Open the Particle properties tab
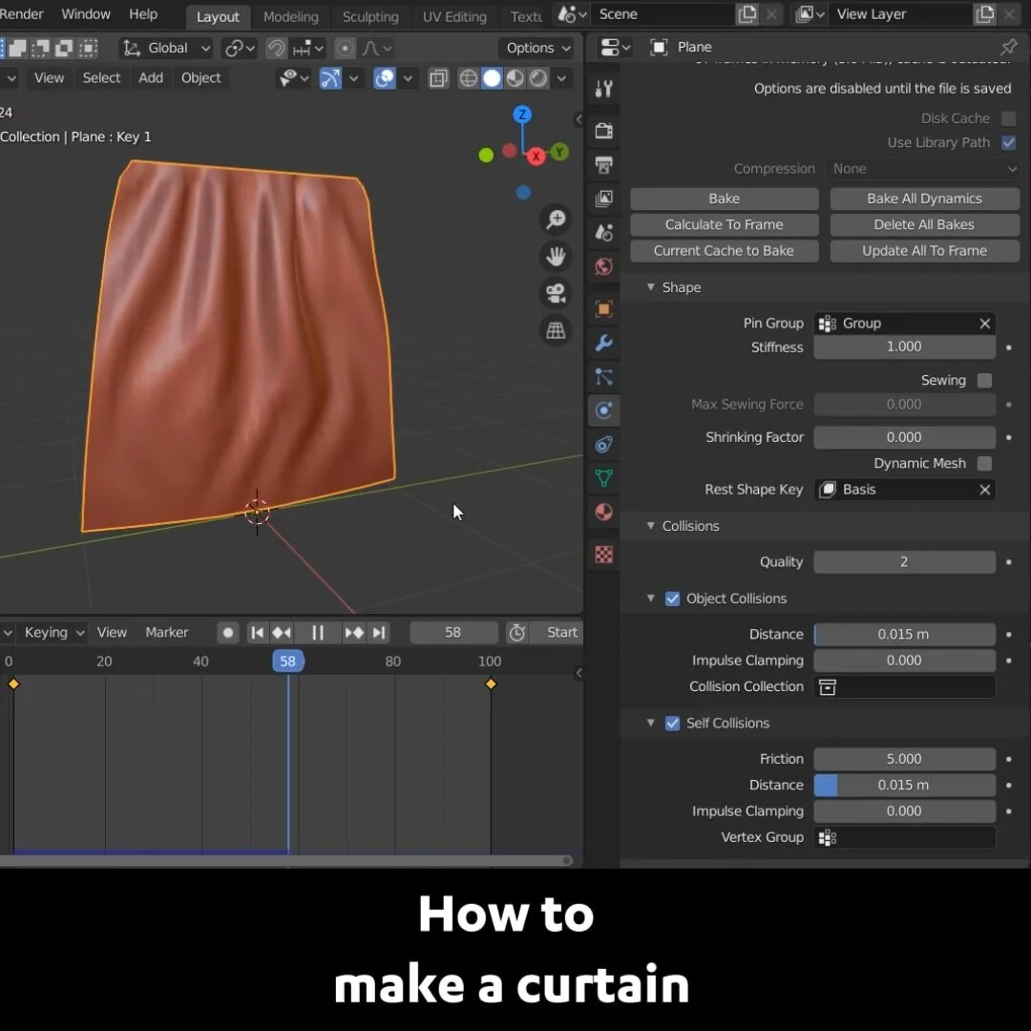Viewport: 1031px width, 1031px height. pyautogui.click(x=603, y=377)
